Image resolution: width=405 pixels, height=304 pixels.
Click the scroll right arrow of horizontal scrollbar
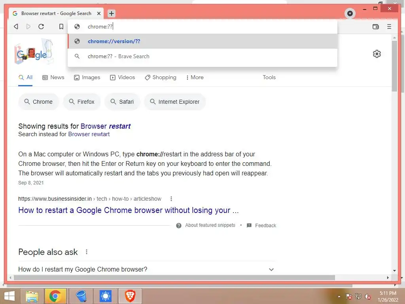click(388, 277)
